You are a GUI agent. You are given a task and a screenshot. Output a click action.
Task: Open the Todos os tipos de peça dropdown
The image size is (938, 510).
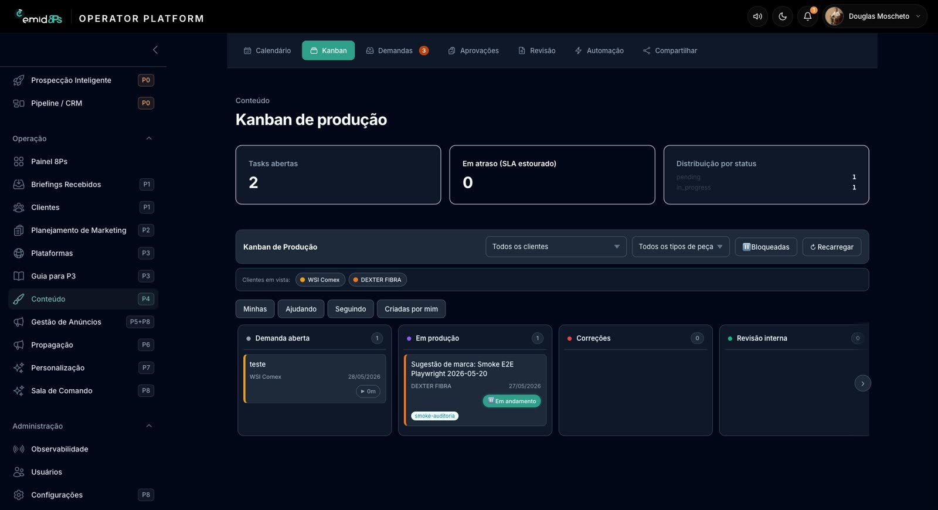tap(681, 247)
